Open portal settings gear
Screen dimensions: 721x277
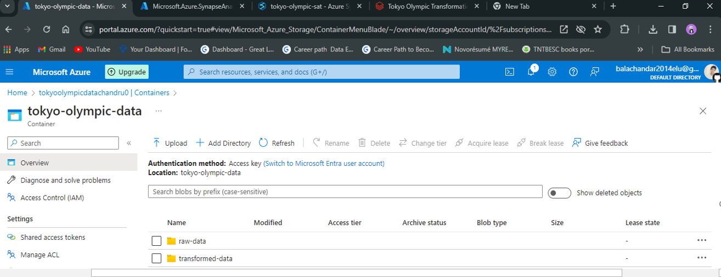click(x=552, y=72)
